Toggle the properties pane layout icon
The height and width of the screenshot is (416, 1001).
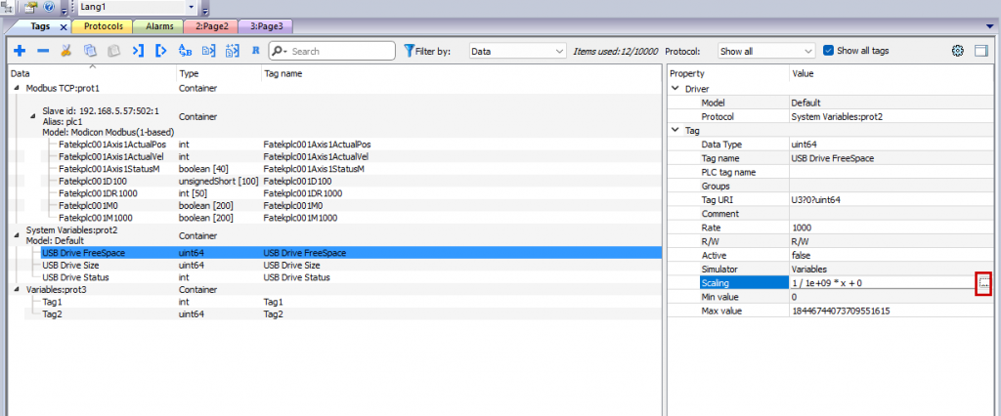click(981, 51)
